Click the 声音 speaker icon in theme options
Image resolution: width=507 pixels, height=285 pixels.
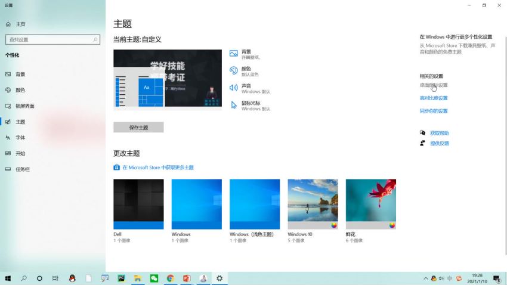tap(233, 88)
